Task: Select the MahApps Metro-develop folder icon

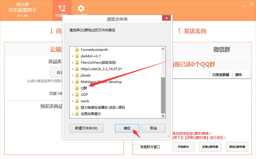Action: click(x=77, y=82)
